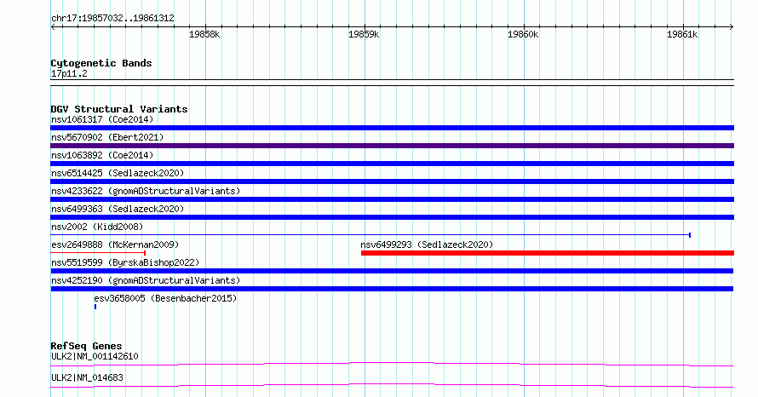
Task: Click the 19860k ruler tick label
Action: point(523,34)
